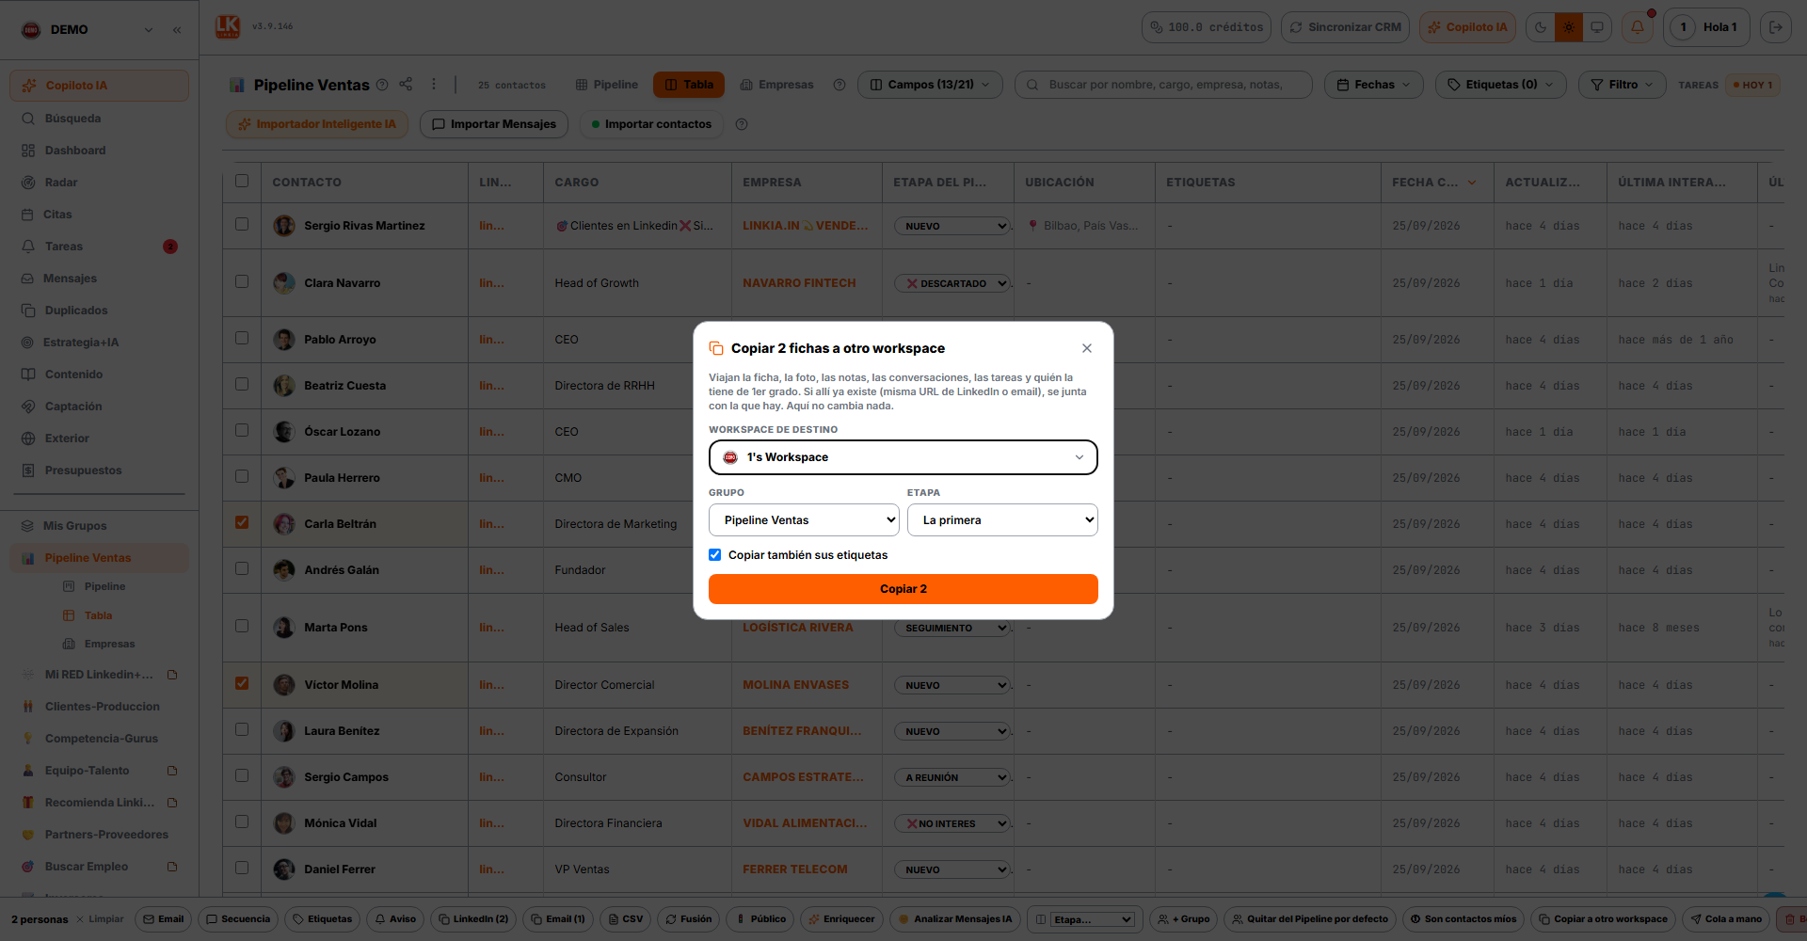This screenshot has width=1807, height=941.
Task: Select Empresas sub-item in sidebar tree
Action: tap(109, 644)
